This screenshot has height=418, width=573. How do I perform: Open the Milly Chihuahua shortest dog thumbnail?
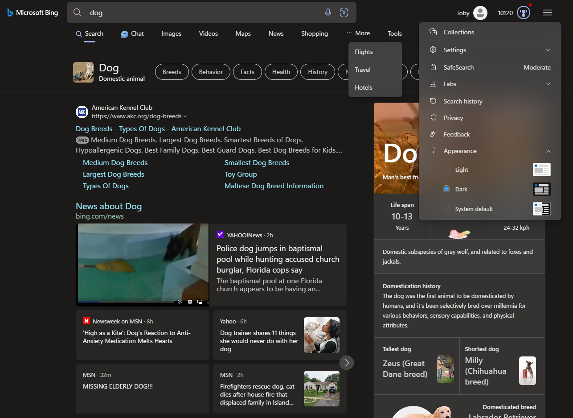[x=528, y=371]
